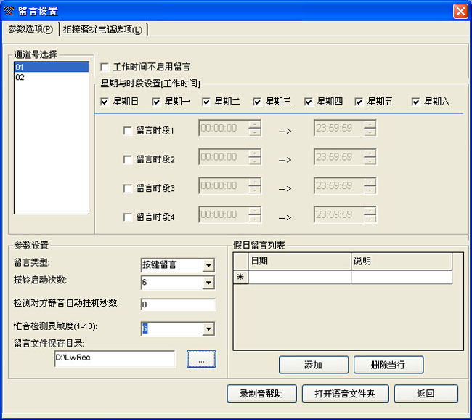Open the 录制音帮助 button
472x420 pixels.
(261, 394)
